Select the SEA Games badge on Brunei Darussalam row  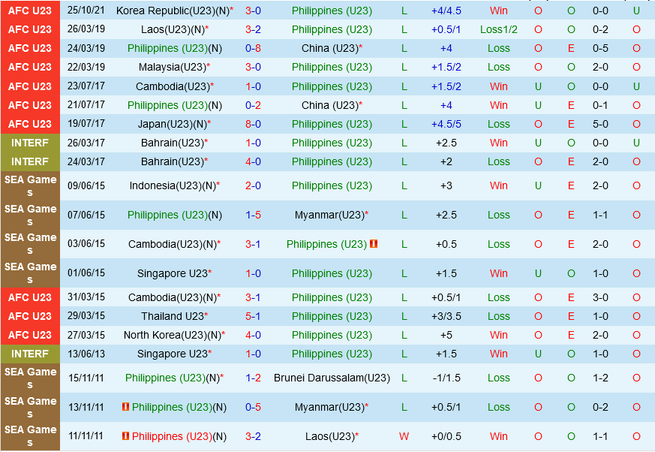coord(30,378)
